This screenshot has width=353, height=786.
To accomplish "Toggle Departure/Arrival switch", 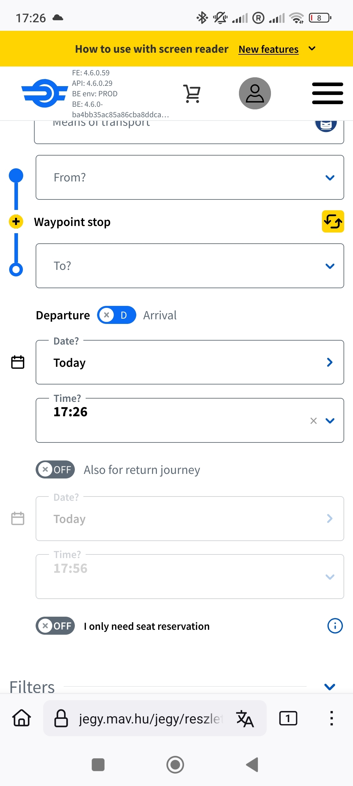I will pyautogui.click(x=117, y=315).
